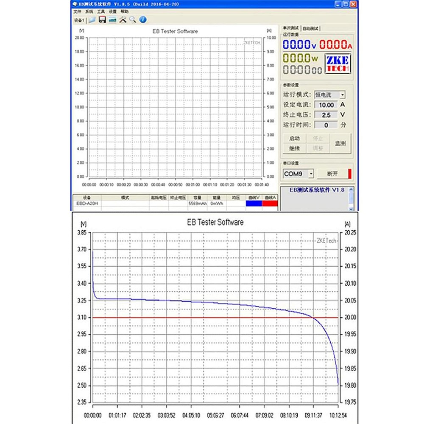424x424 pixels.
Task: Click the 监测 monitor button
Action: [340, 143]
